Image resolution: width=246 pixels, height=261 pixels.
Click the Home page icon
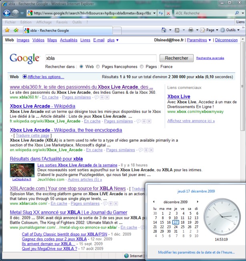[x=164, y=30]
